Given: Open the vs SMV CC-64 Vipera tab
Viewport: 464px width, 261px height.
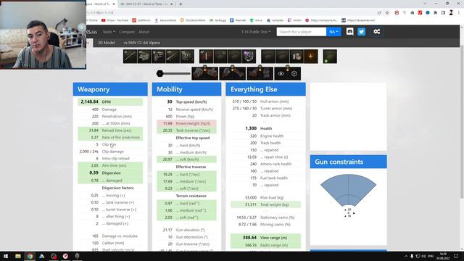Looking at the screenshot, I should (x=142, y=43).
